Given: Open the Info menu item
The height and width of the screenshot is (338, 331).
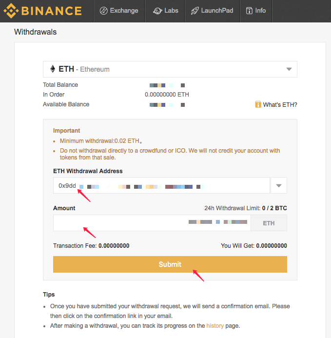Looking at the screenshot, I should click(x=261, y=11).
